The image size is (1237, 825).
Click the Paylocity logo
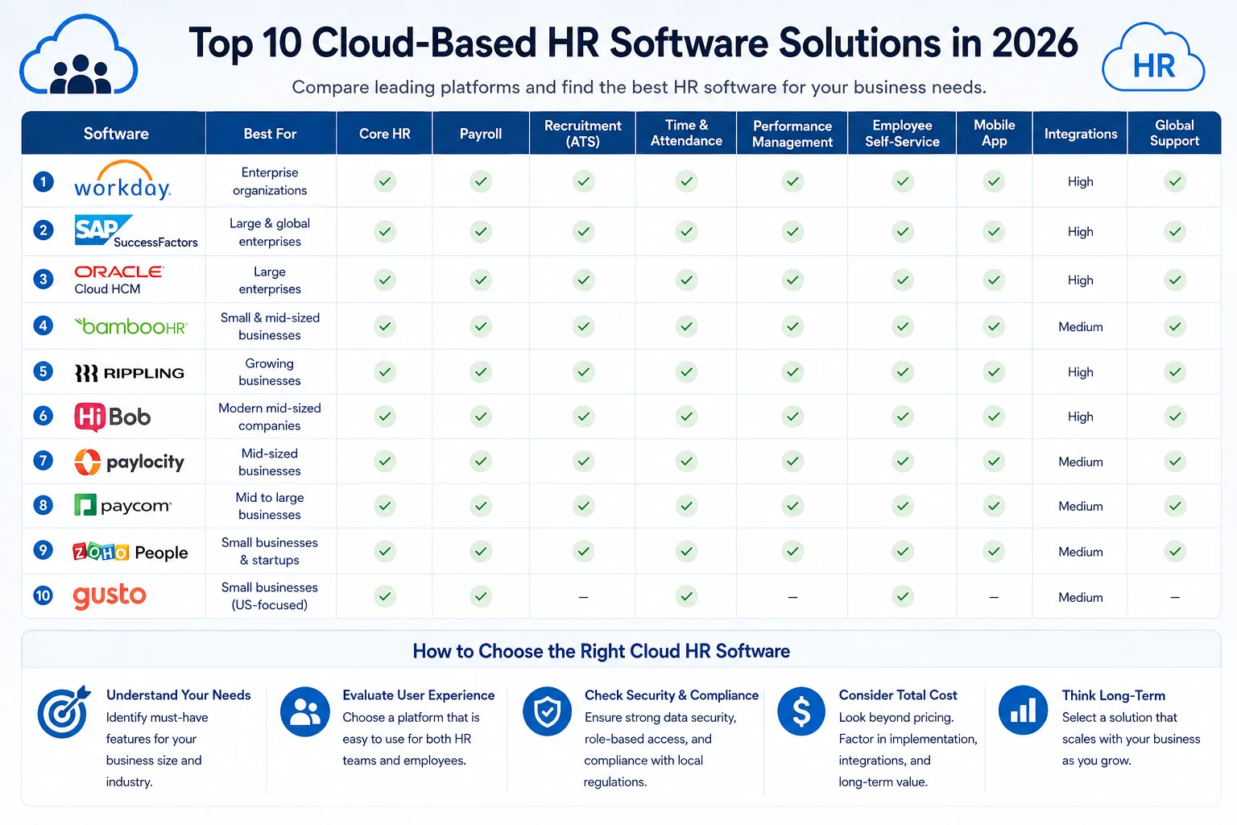129,462
